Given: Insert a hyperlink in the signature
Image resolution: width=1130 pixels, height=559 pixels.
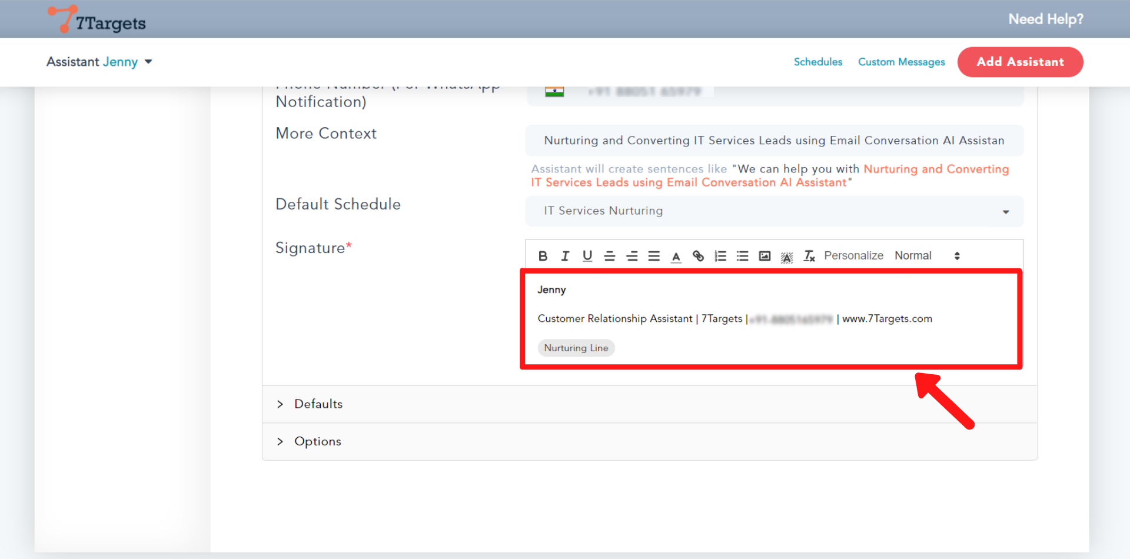Looking at the screenshot, I should coord(698,256).
